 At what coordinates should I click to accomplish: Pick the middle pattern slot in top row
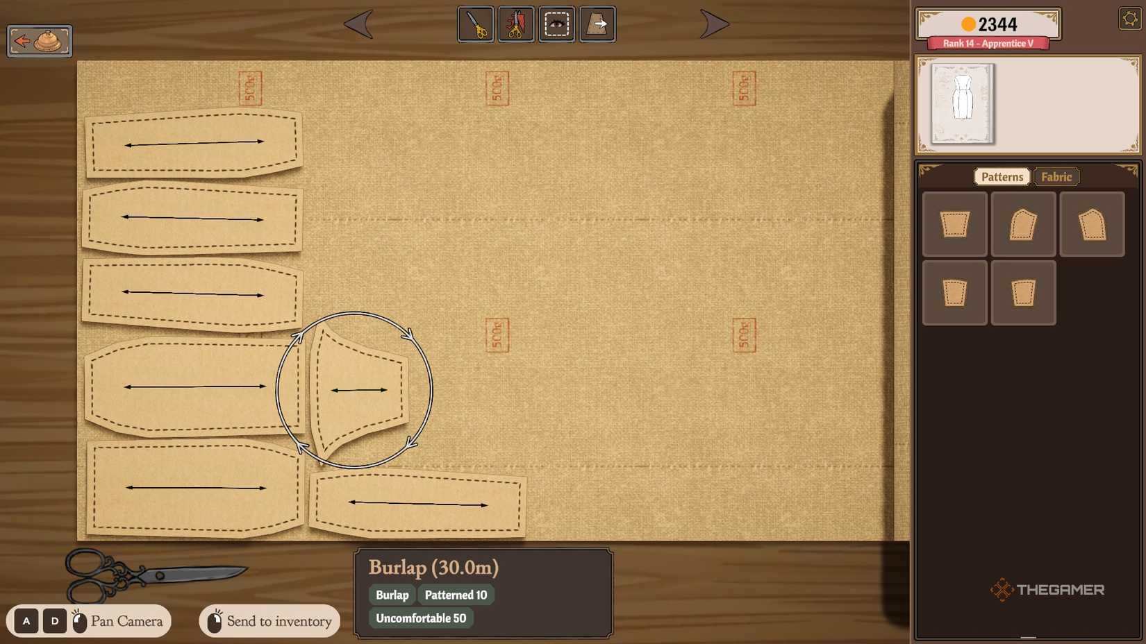point(1024,224)
